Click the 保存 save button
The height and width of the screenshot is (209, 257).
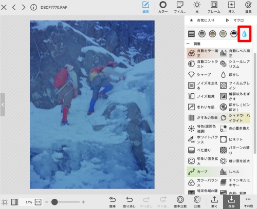tap(231, 202)
